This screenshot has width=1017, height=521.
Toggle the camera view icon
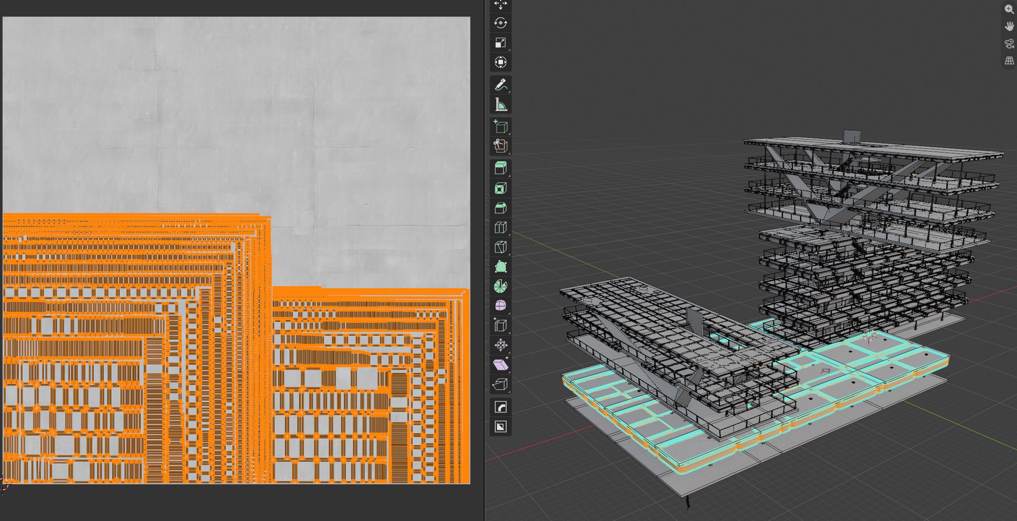click(x=1009, y=43)
